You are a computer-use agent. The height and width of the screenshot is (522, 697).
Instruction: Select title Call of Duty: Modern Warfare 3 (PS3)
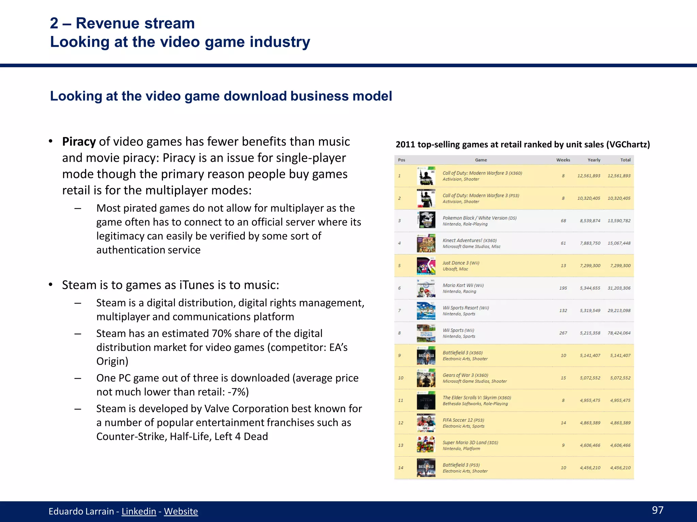481,195
